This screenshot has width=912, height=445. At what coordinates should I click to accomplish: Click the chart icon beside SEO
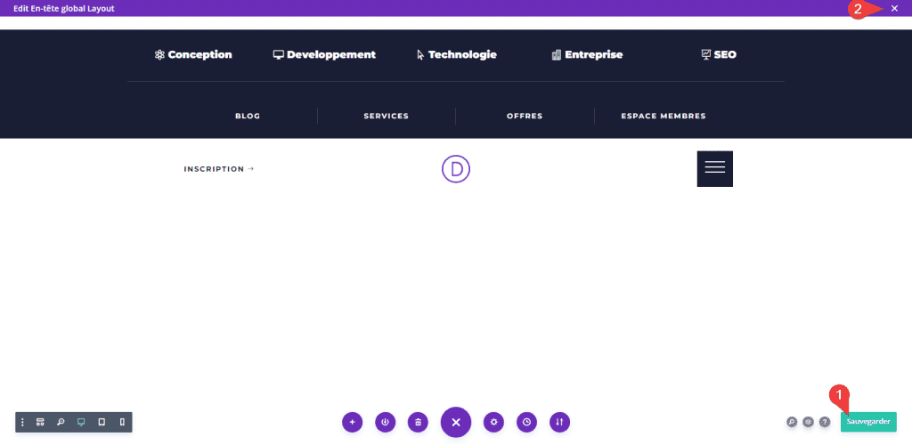[x=706, y=54]
